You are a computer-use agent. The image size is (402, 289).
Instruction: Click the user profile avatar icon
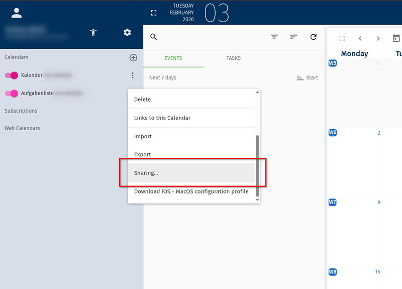pos(17,13)
